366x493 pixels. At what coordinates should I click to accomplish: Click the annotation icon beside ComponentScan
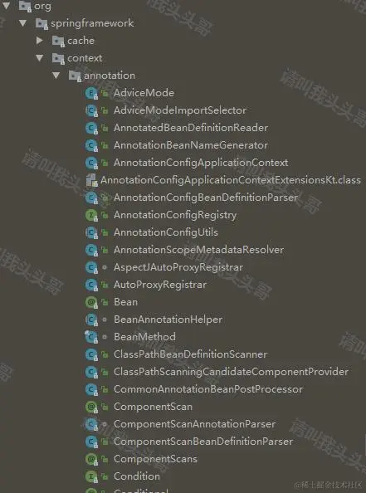pos(91,407)
